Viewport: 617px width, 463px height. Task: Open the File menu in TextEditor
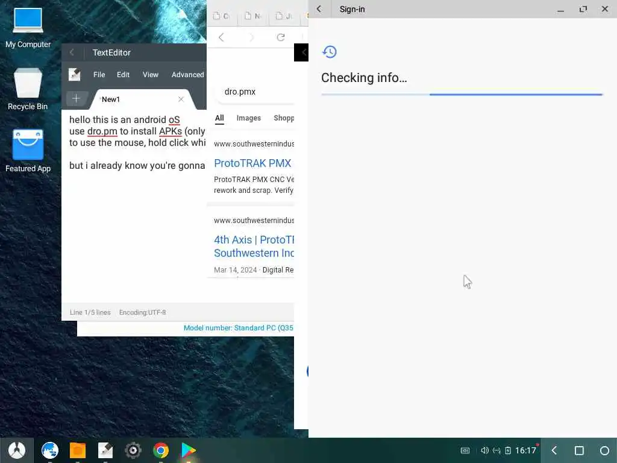[x=99, y=74]
